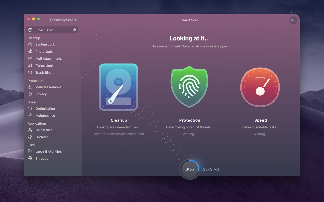Open the assistant dots button in top-right
Image resolution: width=324 pixels, height=202 pixels.
click(293, 20)
